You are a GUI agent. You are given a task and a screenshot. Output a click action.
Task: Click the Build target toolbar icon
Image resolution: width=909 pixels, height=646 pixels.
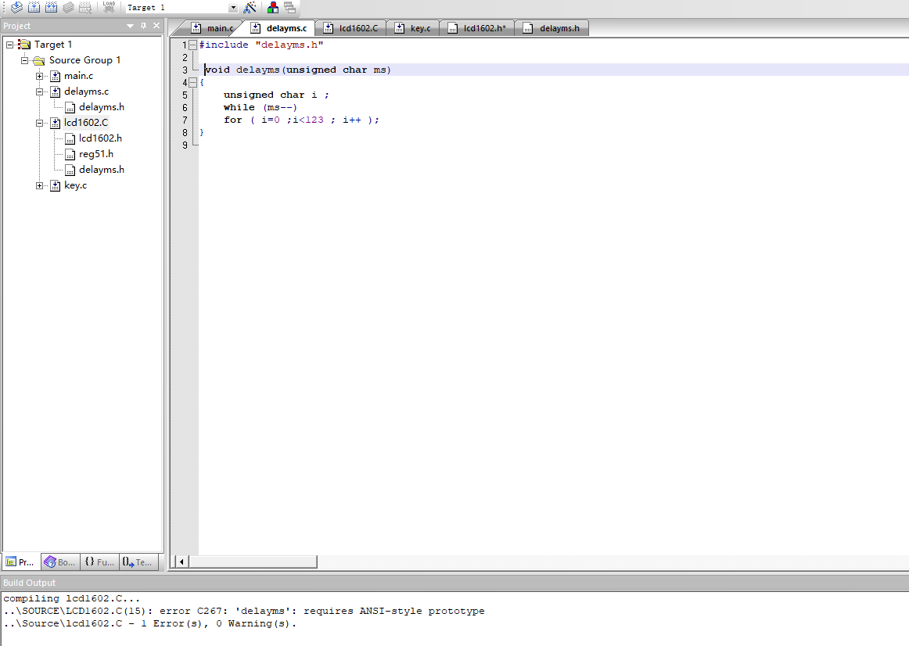pos(34,8)
